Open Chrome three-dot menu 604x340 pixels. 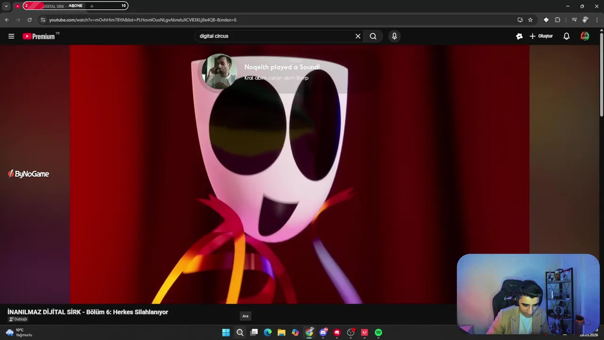click(x=596, y=20)
